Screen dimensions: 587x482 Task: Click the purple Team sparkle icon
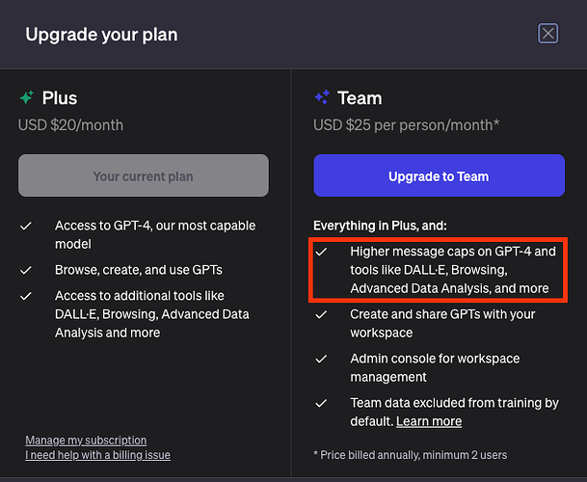pos(322,97)
